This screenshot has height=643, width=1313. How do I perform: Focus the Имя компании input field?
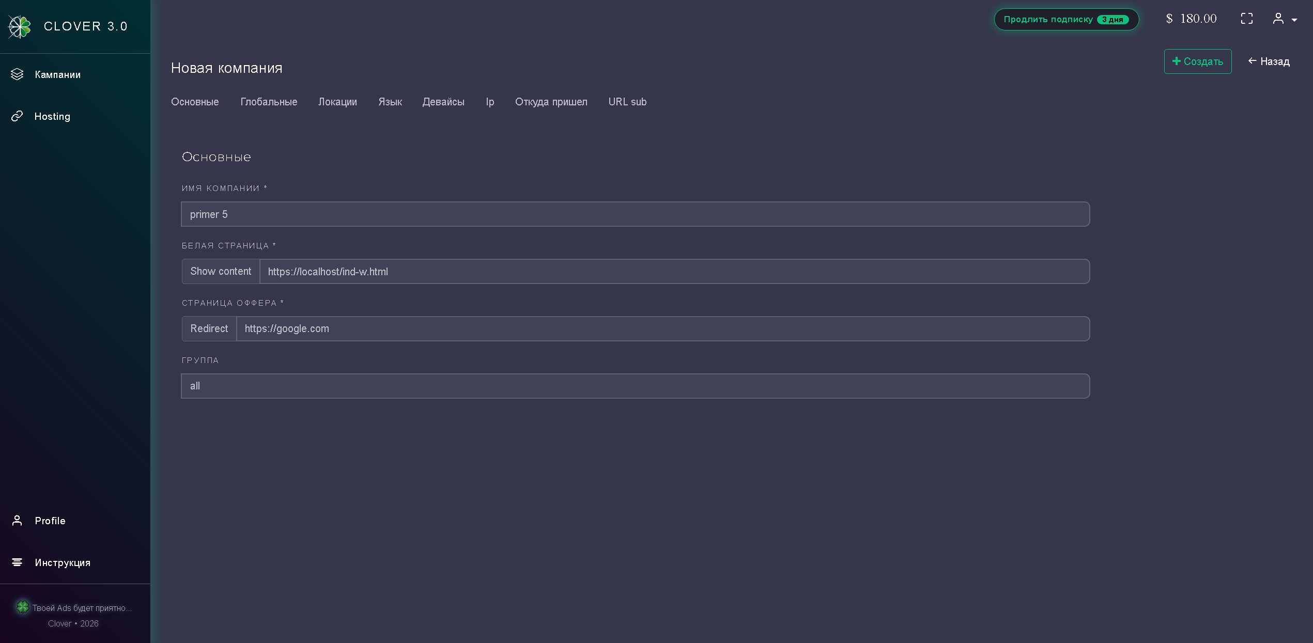pos(636,214)
